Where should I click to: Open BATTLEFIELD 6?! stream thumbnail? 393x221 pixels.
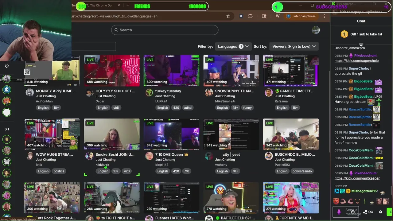coord(231,198)
